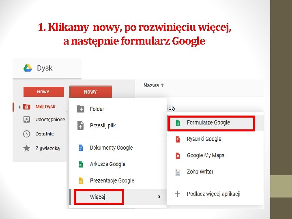This screenshot has width=292, height=219.
Task: Click the Nazwa column header
Action: pos(151,85)
